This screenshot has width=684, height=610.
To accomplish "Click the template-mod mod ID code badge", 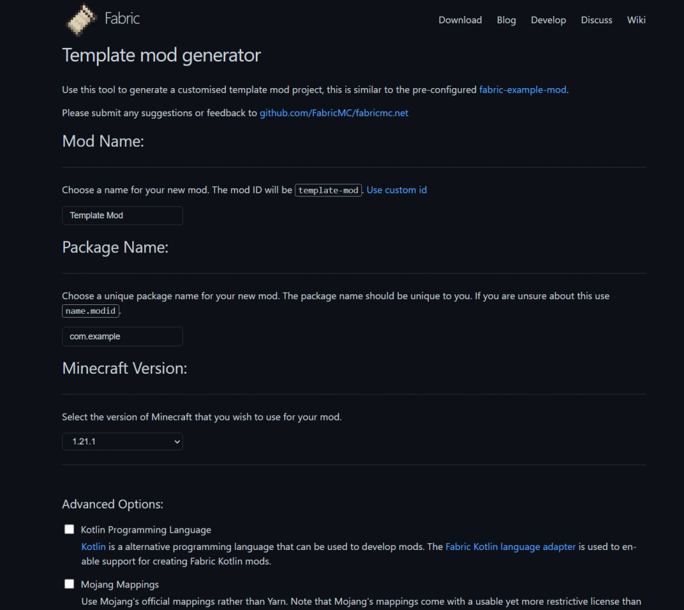I will tap(329, 190).
